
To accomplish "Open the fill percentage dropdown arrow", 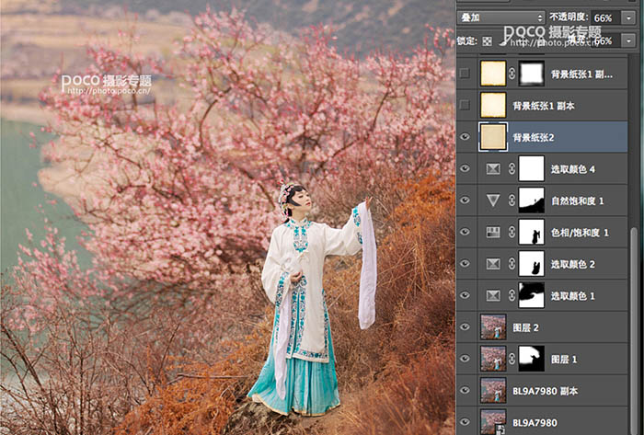I will tap(630, 41).
